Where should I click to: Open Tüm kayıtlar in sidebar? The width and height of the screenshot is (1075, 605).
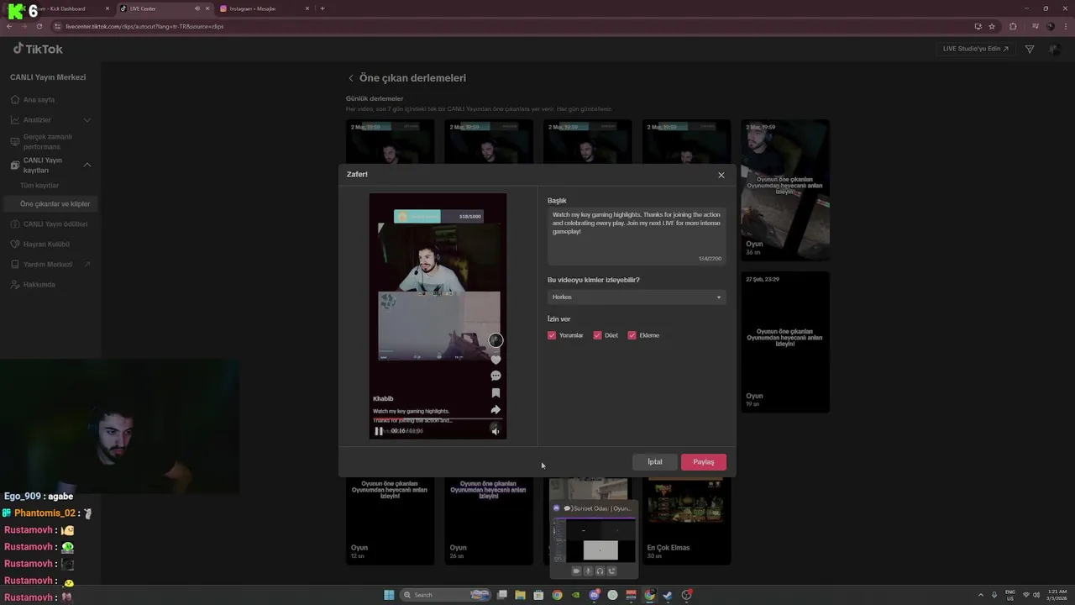(x=39, y=186)
